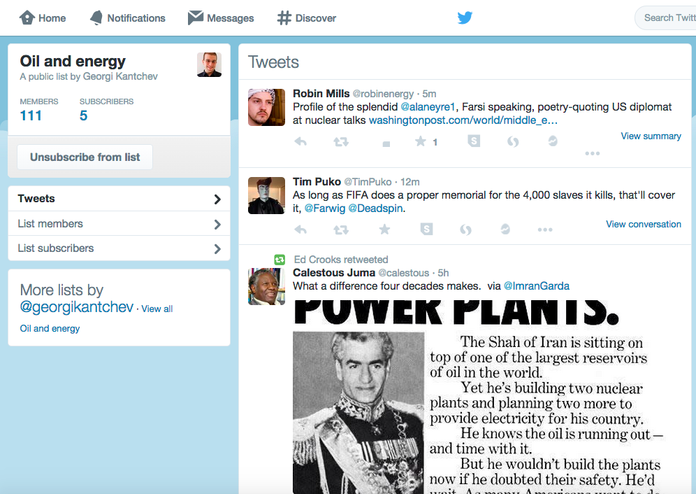Viewport: 696px width, 494px height.
Task: Favorite Tim Puko's tweet with the star
Action: pyautogui.click(x=384, y=230)
